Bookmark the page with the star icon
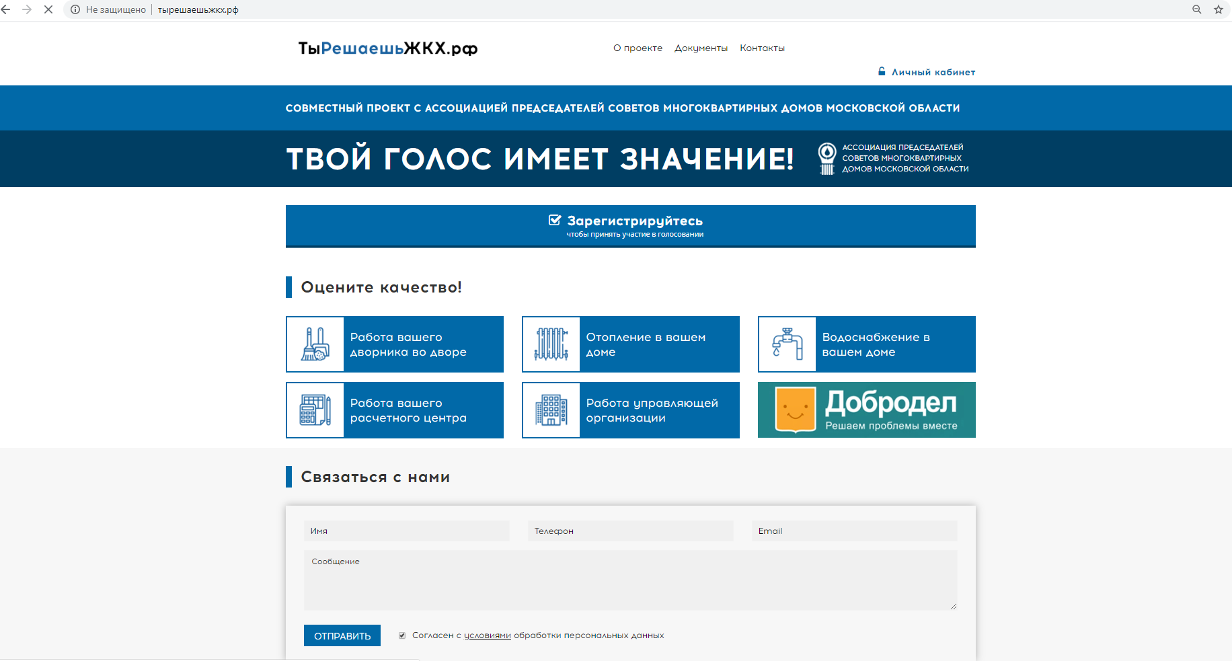The width and height of the screenshot is (1232, 661). pyautogui.click(x=1218, y=9)
